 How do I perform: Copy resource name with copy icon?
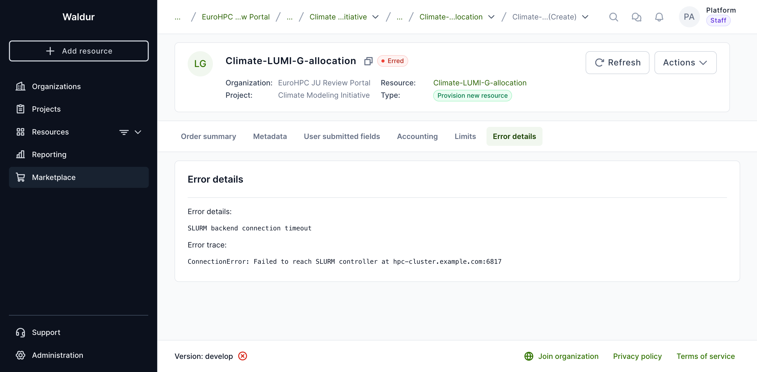(368, 61)
